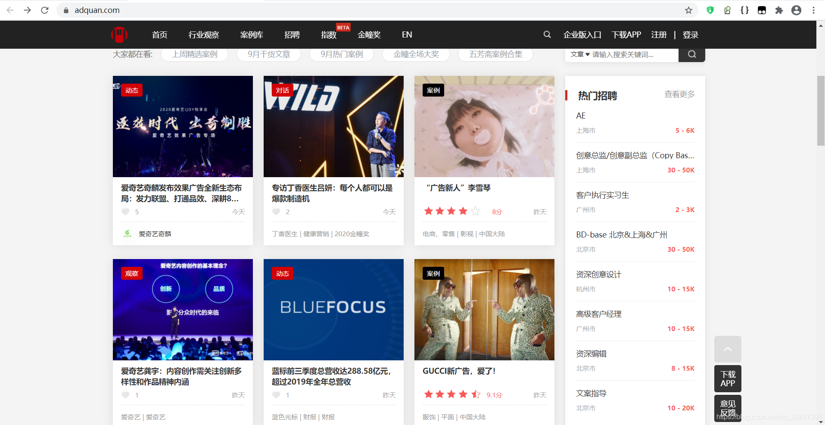Submit search with the dark magnifier button
The height and width of the screenshot is (425, 825).
692,54
